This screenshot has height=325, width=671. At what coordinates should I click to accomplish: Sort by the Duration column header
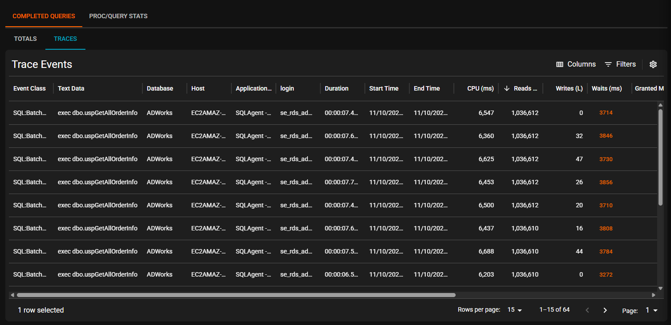pyautogui.click(x=336, y=88)
